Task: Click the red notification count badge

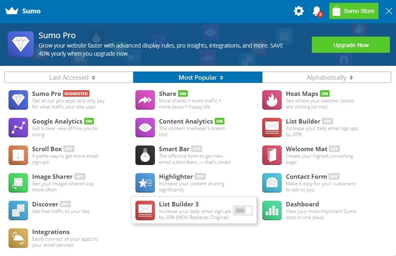Action: (x=320, y=15)
